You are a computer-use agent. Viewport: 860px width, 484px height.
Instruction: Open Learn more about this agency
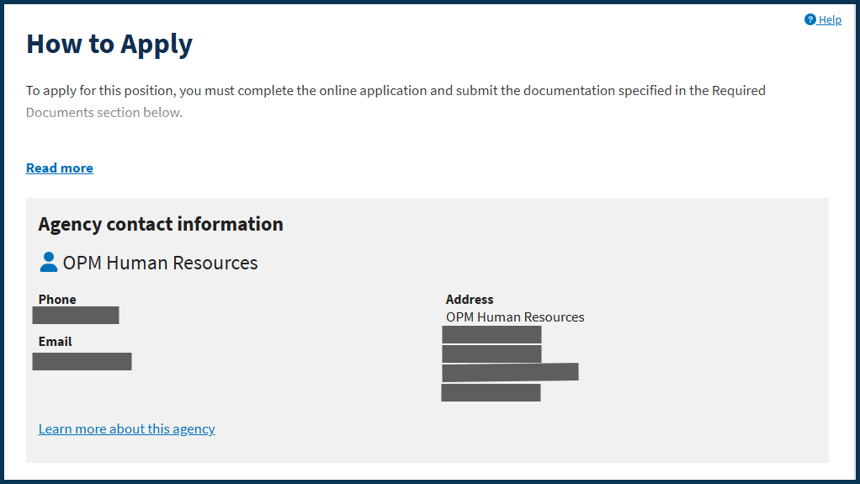click(127, 428)
